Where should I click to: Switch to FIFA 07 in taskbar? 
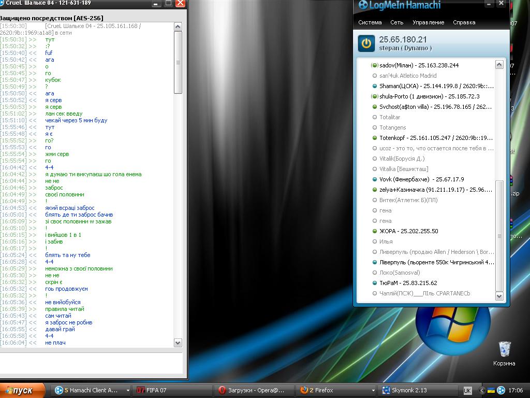(172, 390)
